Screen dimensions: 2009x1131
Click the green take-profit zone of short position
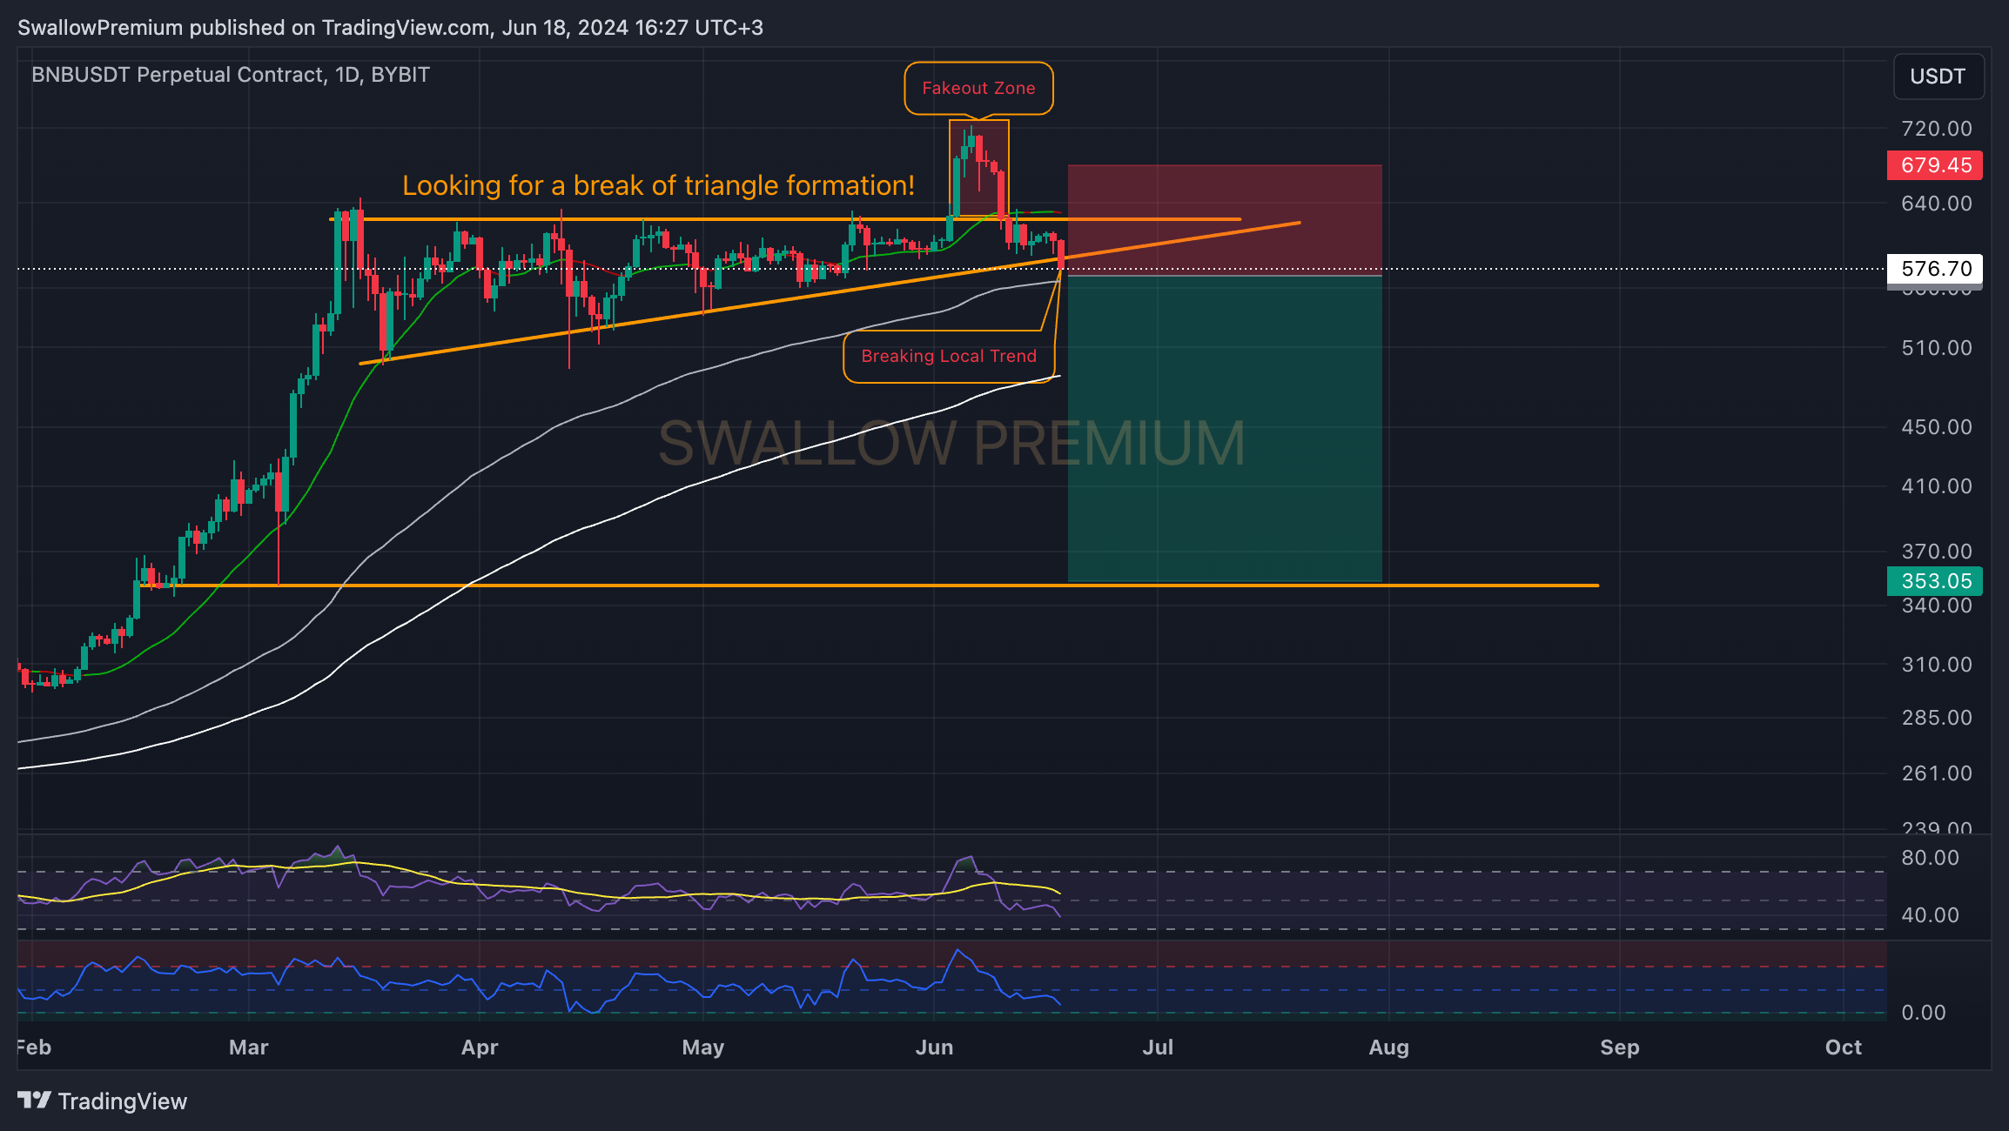pyautogui.click(x=1225, y=428)
